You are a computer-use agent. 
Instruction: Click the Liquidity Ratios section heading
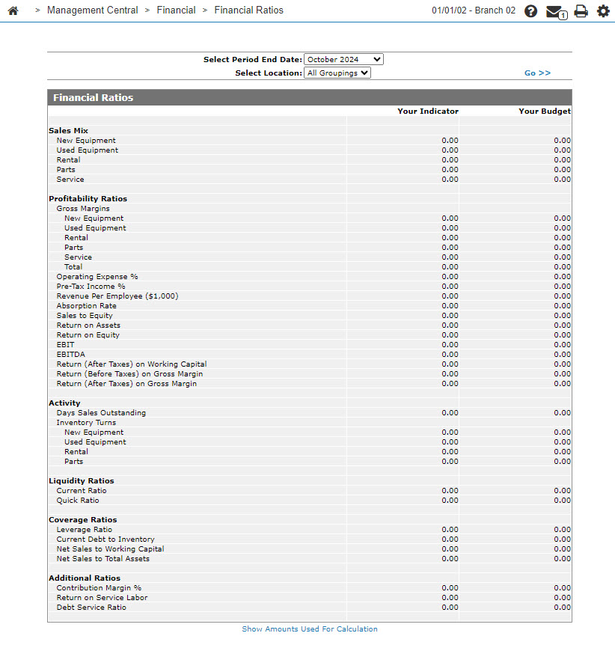pos(82,481)
